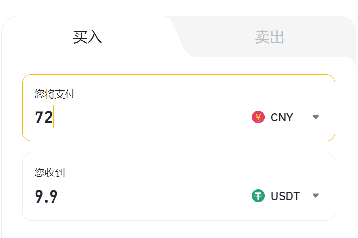Click the 您将支付 label
The height and width of the screenshot is (238, 358).
[x=54, y=94]
